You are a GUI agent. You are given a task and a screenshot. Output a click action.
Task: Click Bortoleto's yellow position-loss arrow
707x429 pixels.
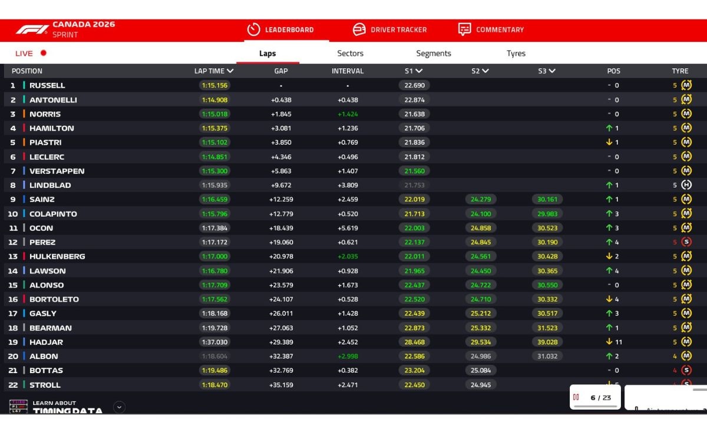pyautogui.click(x=609, y=299)
